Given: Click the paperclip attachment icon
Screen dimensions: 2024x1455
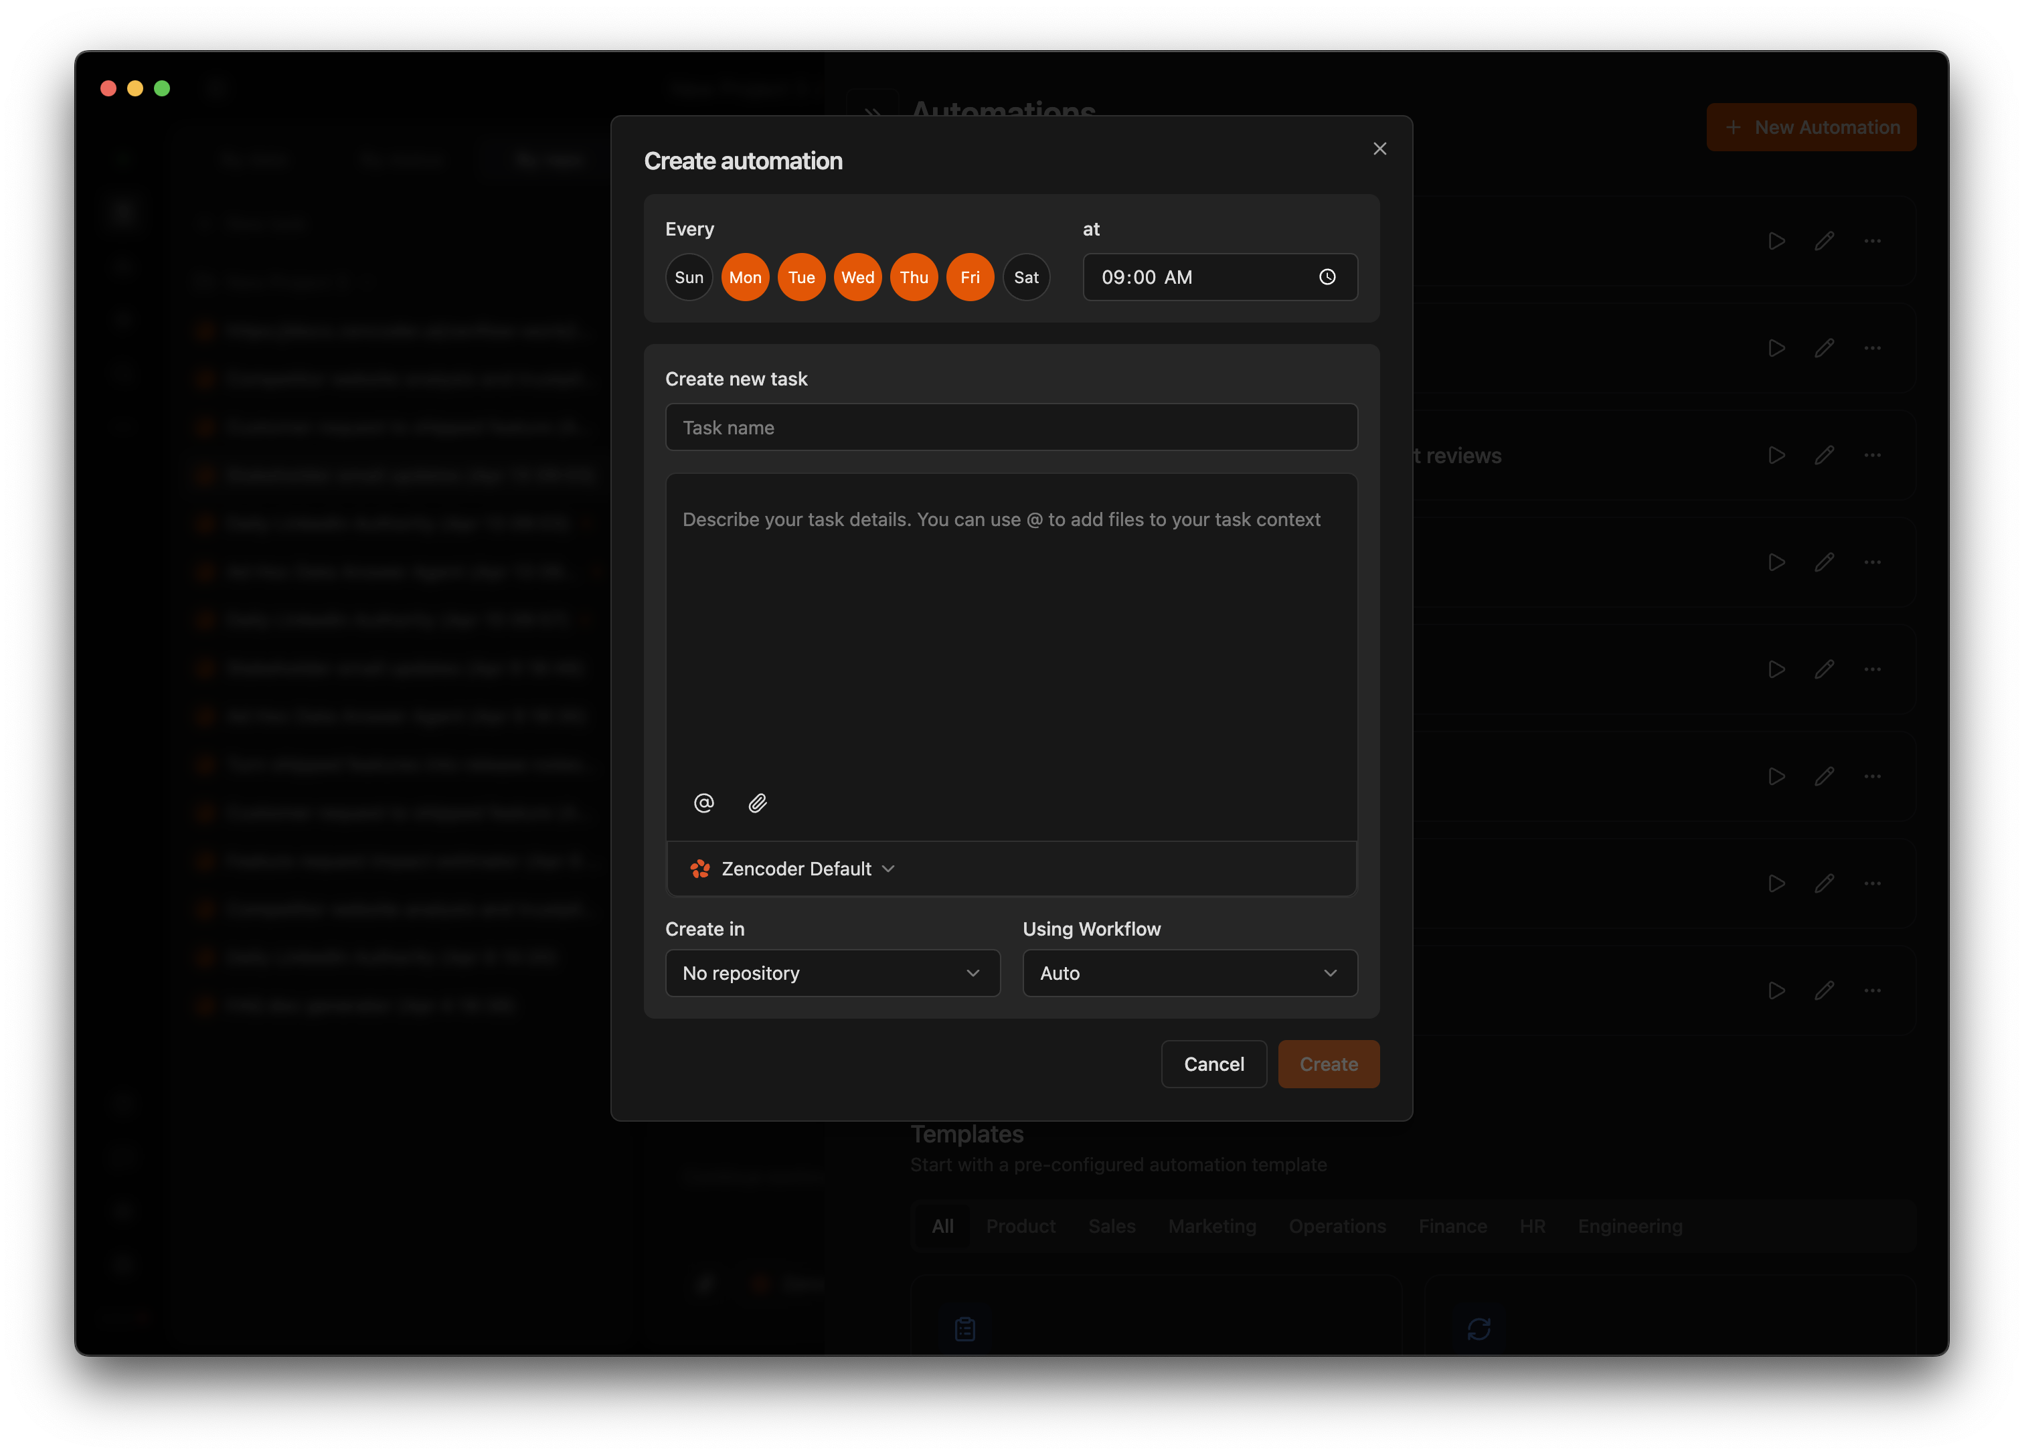Looking at the screenshot, I should click(758, 802).
